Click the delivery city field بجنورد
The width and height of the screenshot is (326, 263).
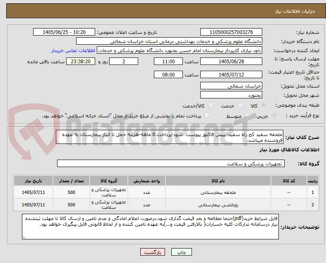pyautogui.click(x=231, y=95)
